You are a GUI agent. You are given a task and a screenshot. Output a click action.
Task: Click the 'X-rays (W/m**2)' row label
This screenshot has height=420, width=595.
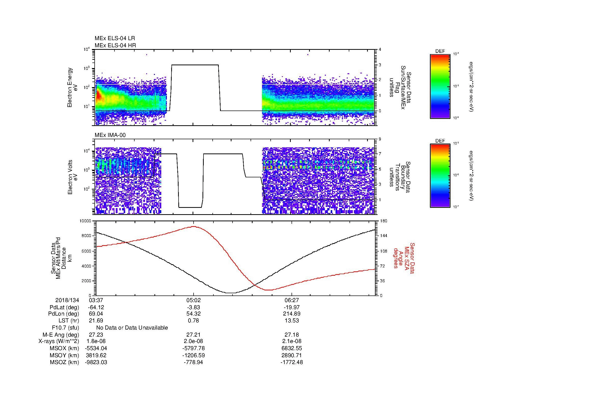[x=59, y=341]
